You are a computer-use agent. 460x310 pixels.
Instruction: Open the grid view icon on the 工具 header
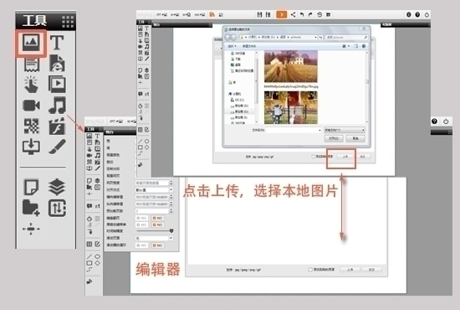(68, 22)
